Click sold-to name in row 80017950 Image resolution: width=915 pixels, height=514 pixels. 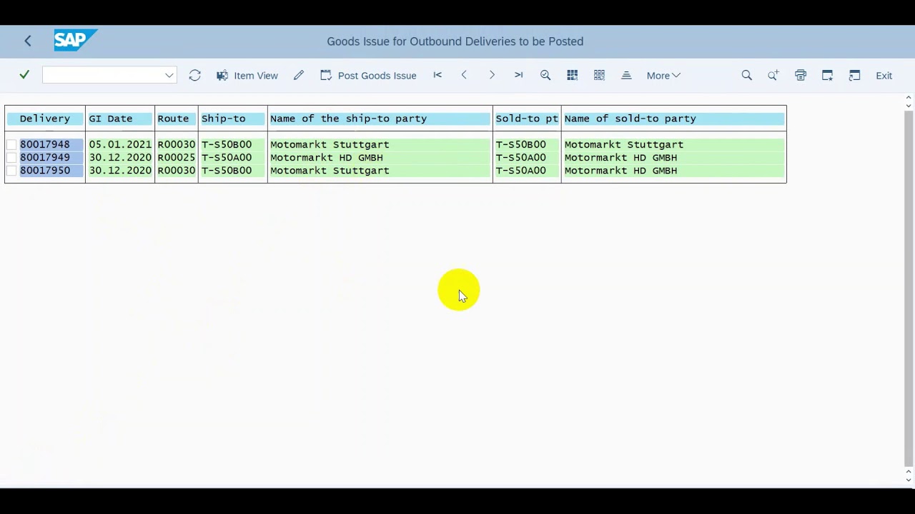tap(620, 170)
